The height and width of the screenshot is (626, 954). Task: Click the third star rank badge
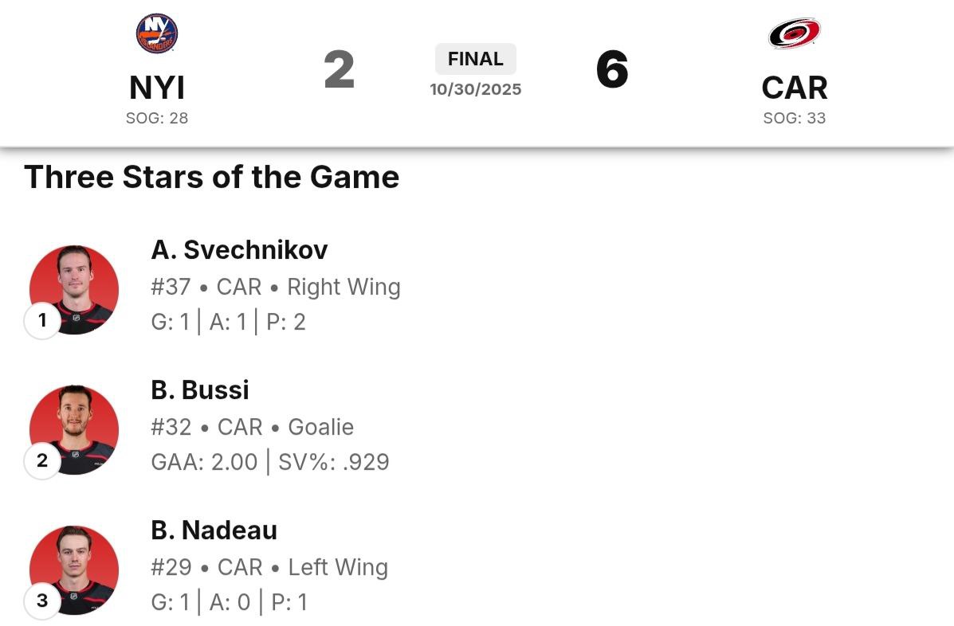click(x=42, y=601)
